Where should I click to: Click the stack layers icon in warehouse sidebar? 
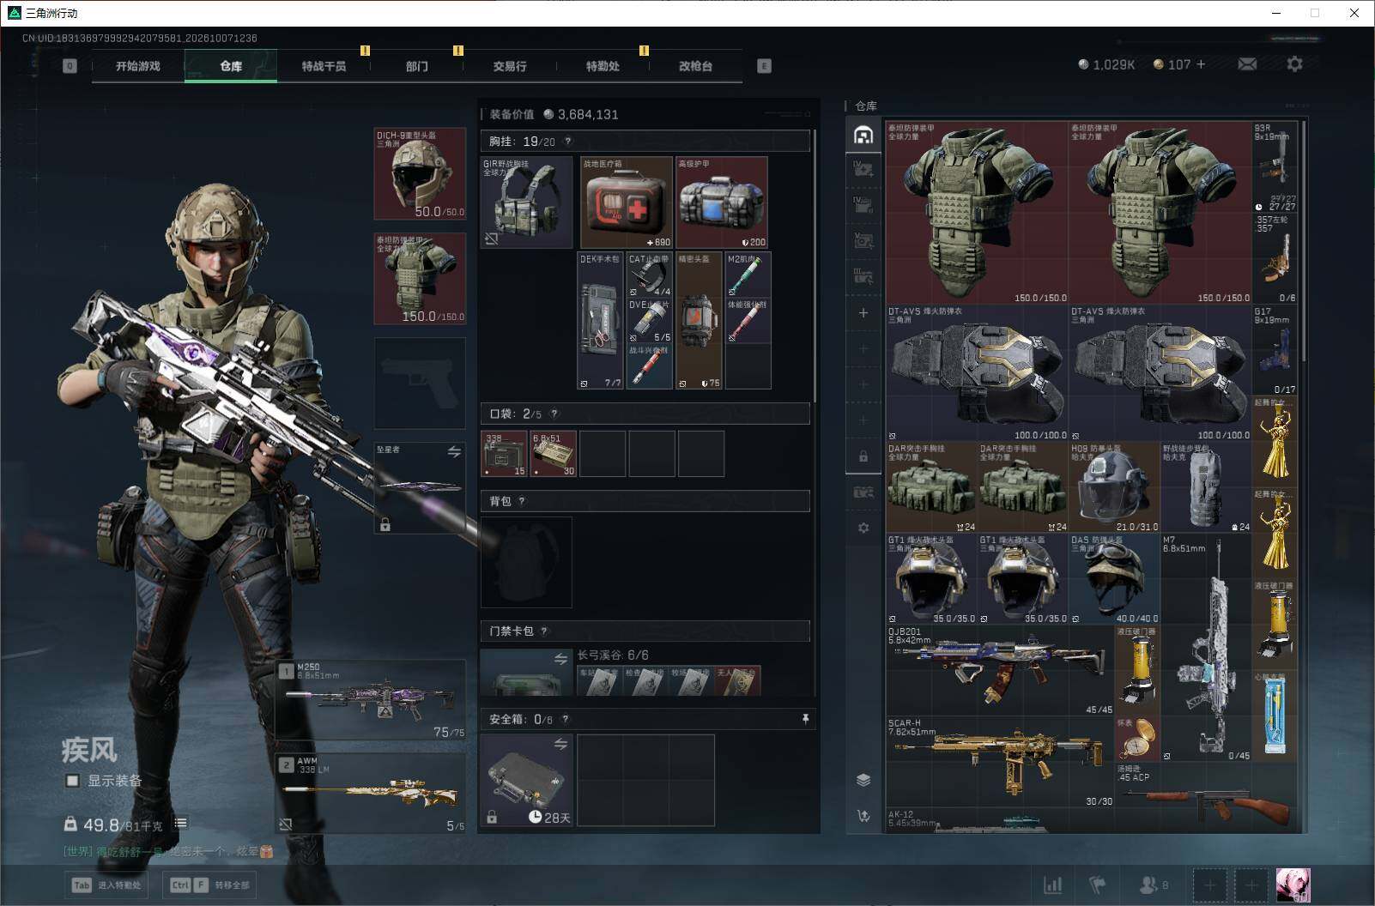tap(863, 779)
